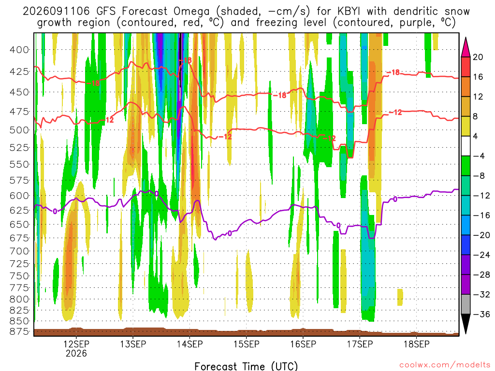Click the 850 pressure level label
Viewport: 495px width, 371px height.
pyautogui.click(x=19, y=321)
